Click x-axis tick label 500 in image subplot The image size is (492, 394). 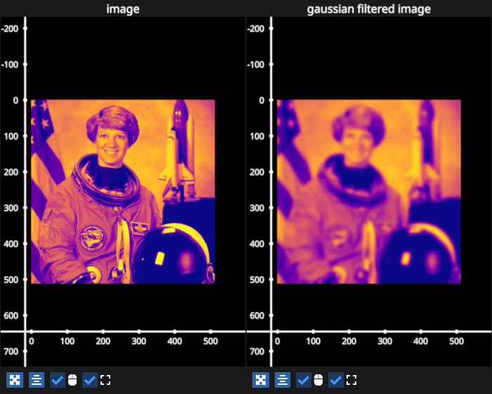(x=210, y=341)
